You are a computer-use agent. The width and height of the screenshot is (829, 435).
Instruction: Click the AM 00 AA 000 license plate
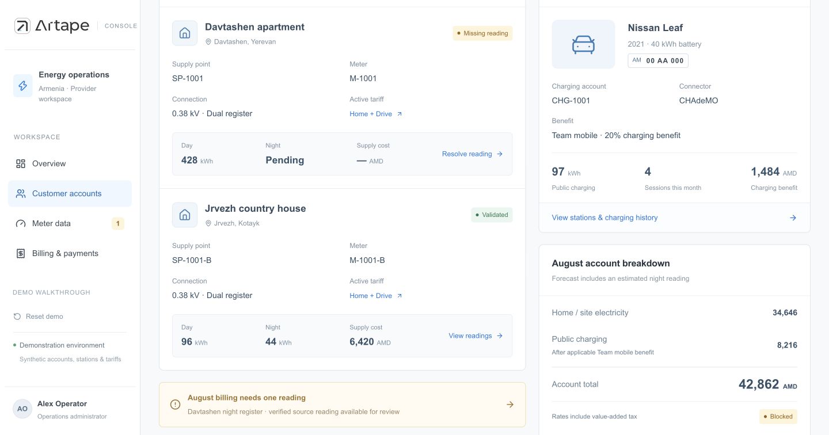[x=658, y=60]
